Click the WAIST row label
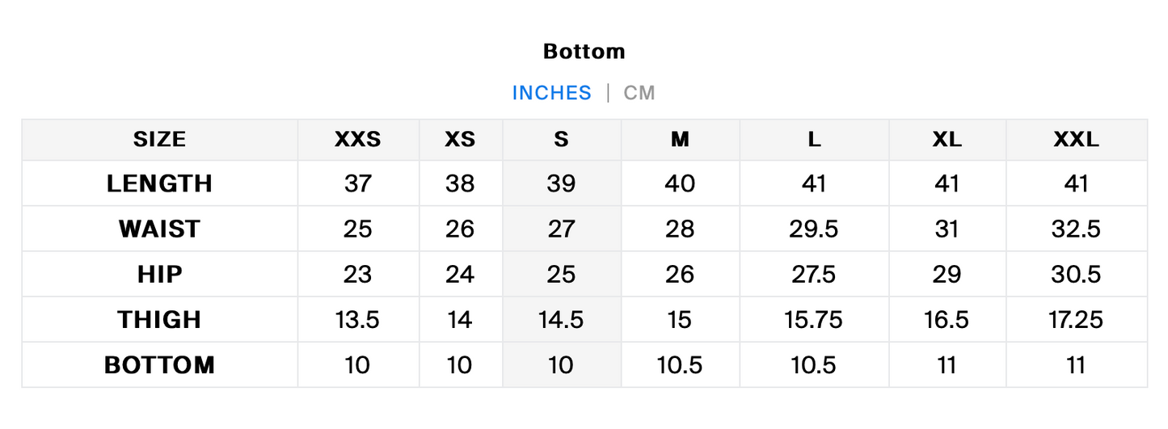 (x=160, y=229)
